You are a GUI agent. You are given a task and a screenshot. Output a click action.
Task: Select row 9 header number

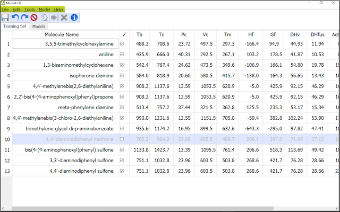point(6,129)
